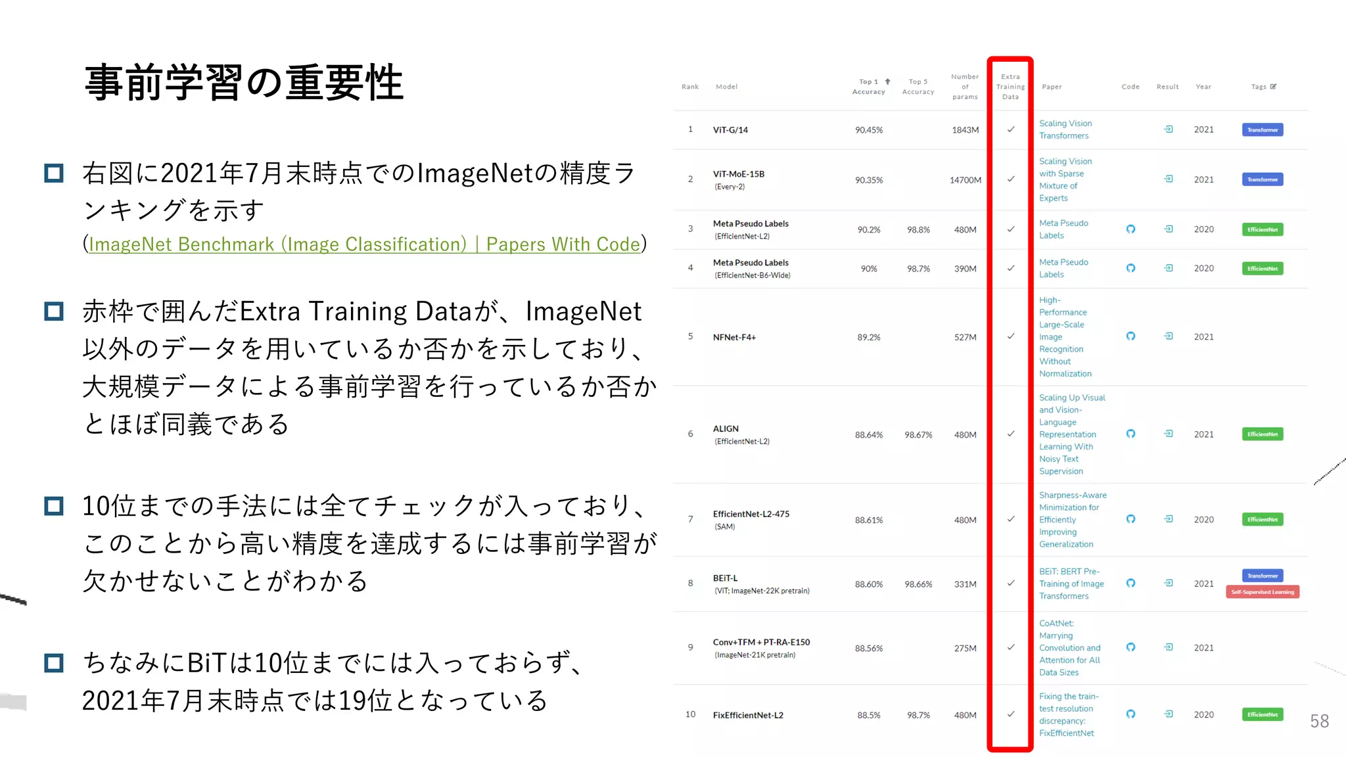Click extra training data checkmark for EfficientNet-L2-475
This screenshot has width=1346, height=757.
[x=1011, y=519]
